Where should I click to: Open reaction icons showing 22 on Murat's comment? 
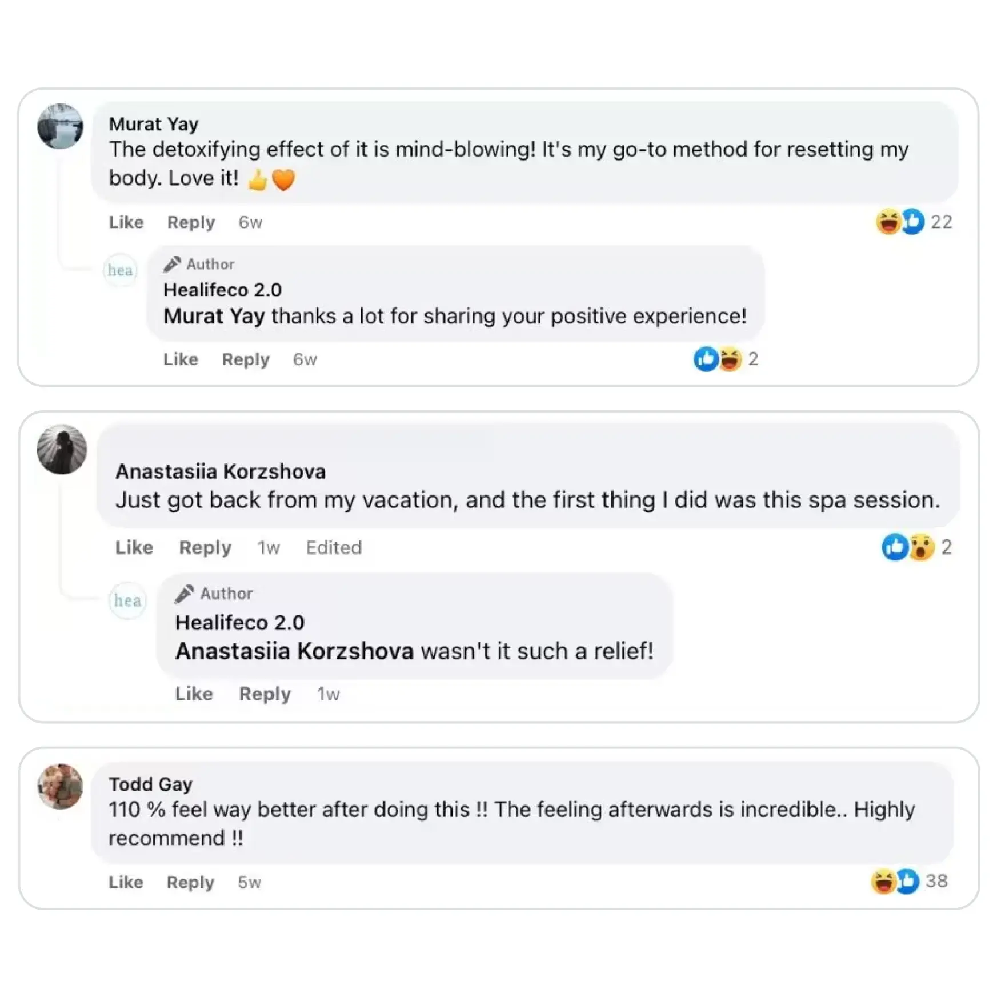(900, 222)
